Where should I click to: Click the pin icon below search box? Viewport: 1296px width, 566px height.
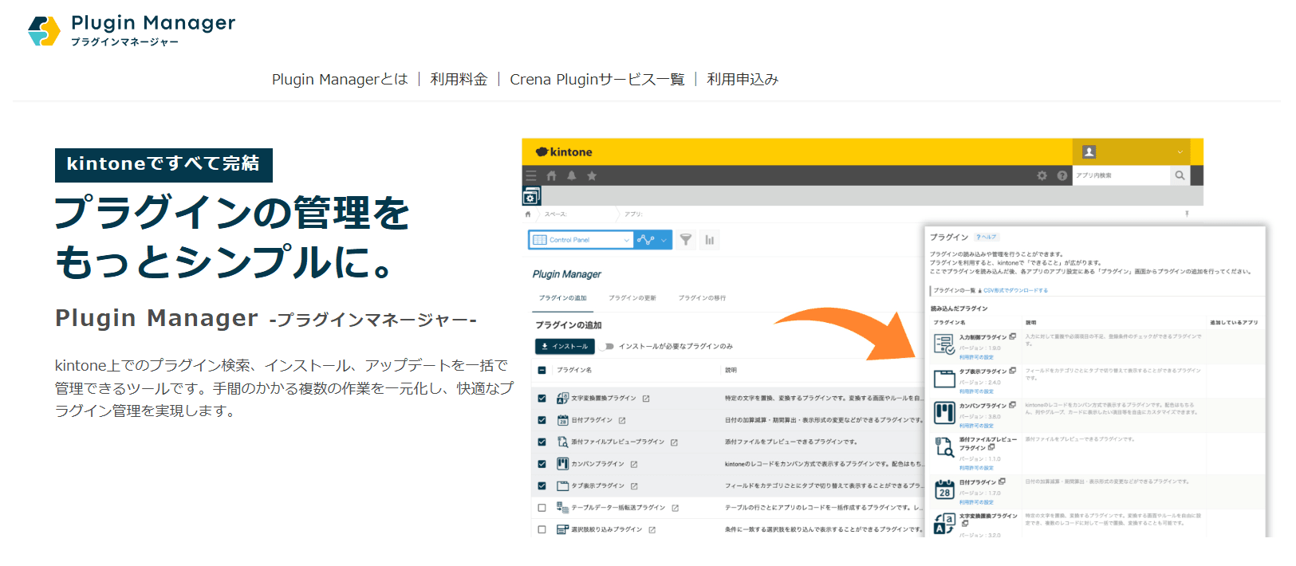pos(1187,214)
